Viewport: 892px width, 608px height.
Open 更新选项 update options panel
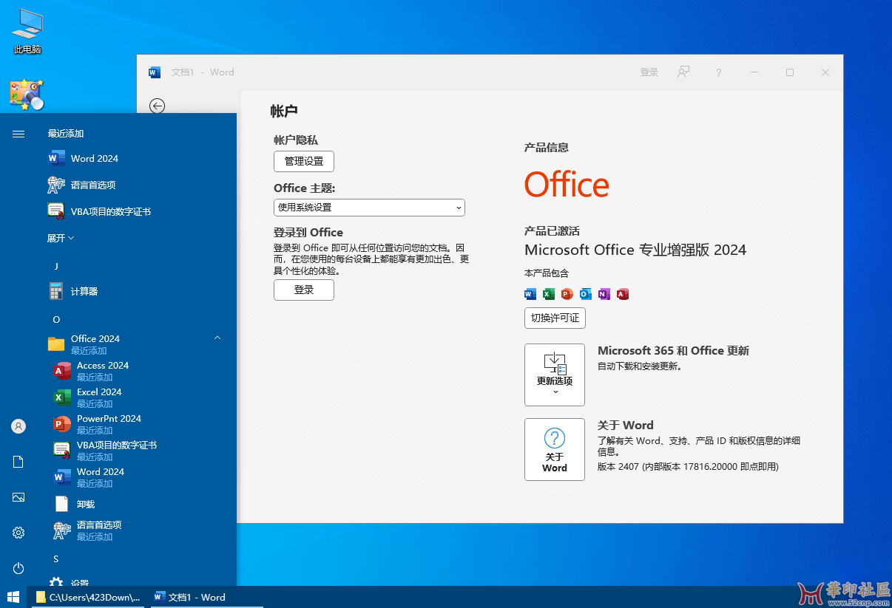click(x=555, y=375)
